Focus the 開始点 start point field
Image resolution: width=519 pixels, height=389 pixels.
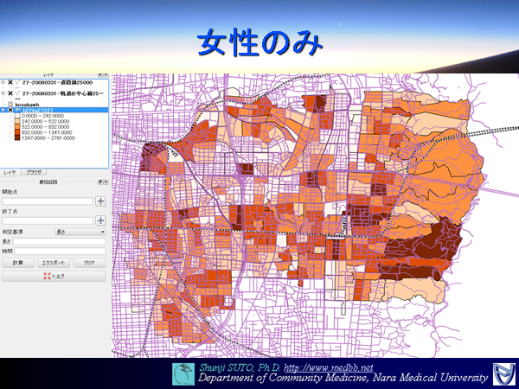(x=48, y=201)
